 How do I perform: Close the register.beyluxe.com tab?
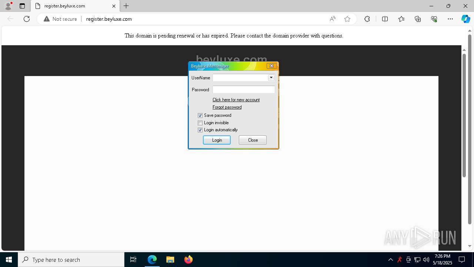(x=114, y=6)
